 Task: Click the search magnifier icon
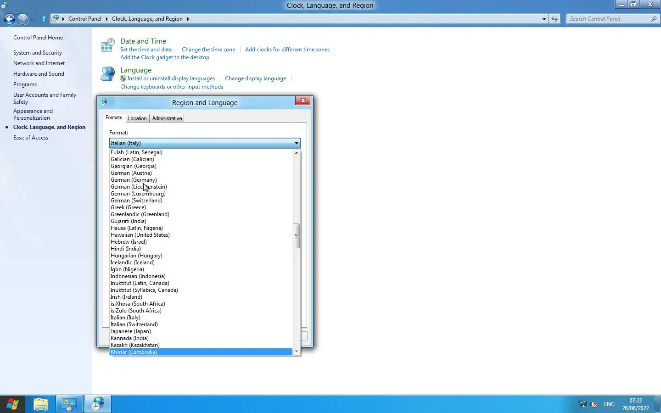[x=654, y=19]
